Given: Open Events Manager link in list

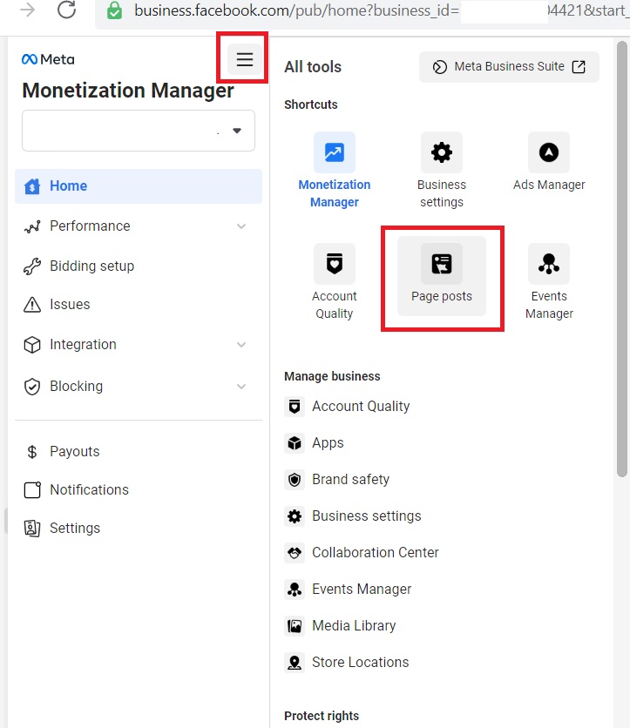Looking at the screenshot, I should (x=362, y=590).
